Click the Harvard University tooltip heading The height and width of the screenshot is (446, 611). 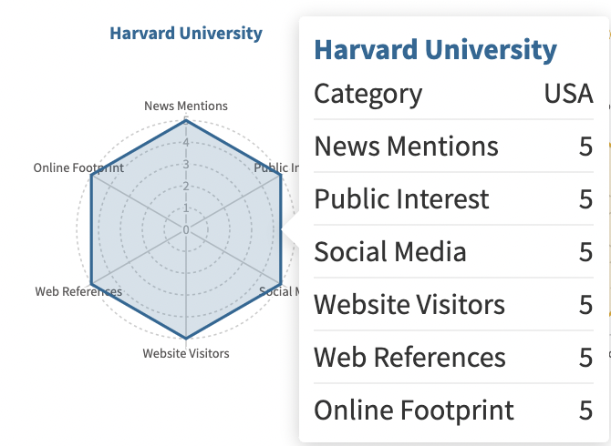435,50
